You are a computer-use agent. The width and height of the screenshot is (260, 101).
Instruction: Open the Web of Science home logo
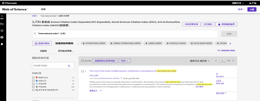15,9
